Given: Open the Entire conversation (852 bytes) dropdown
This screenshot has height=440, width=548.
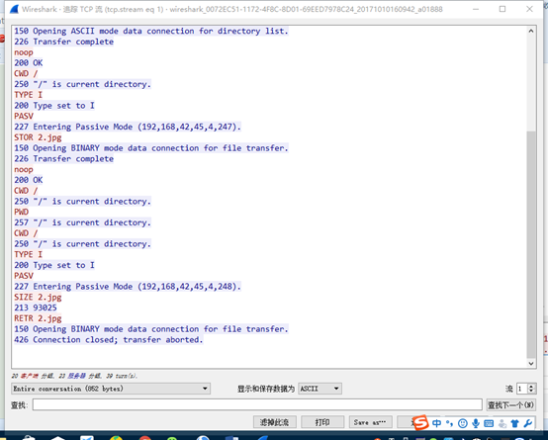Looking at the screenshot, I should pyautogui.click(x=111, y=389).
